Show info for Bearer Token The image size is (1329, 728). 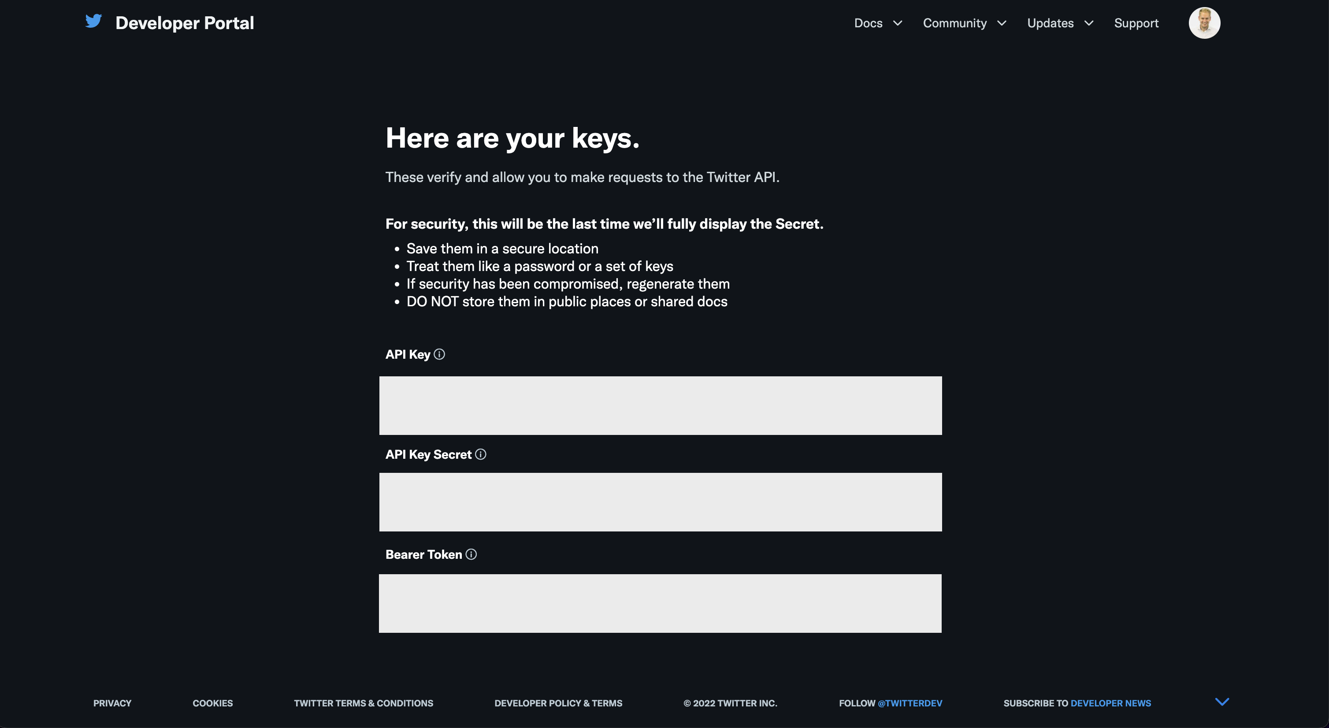(x=471, y=555)
